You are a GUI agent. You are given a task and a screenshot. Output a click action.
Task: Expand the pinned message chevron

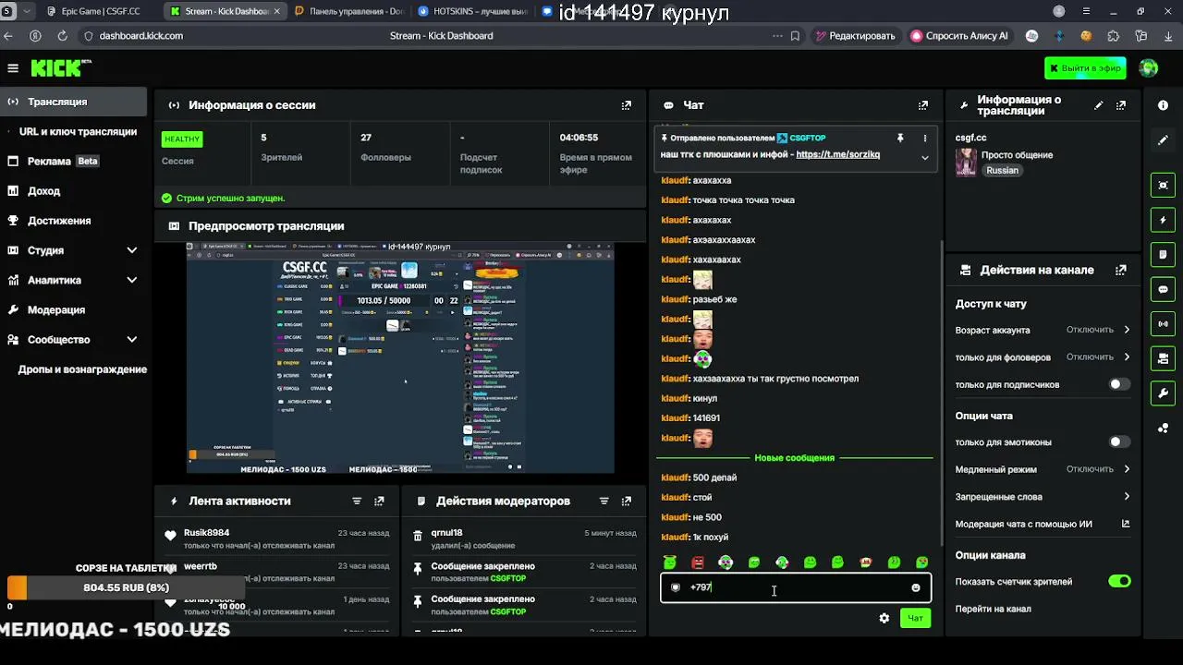pyautogui.click(x=924, y=157)
